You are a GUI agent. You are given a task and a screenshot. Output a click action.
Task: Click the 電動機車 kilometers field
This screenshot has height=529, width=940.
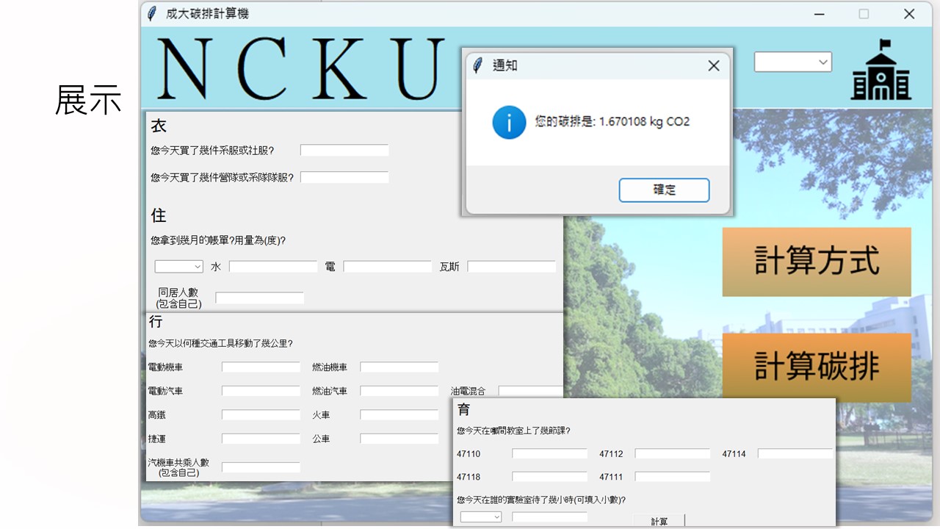(261, 367)
